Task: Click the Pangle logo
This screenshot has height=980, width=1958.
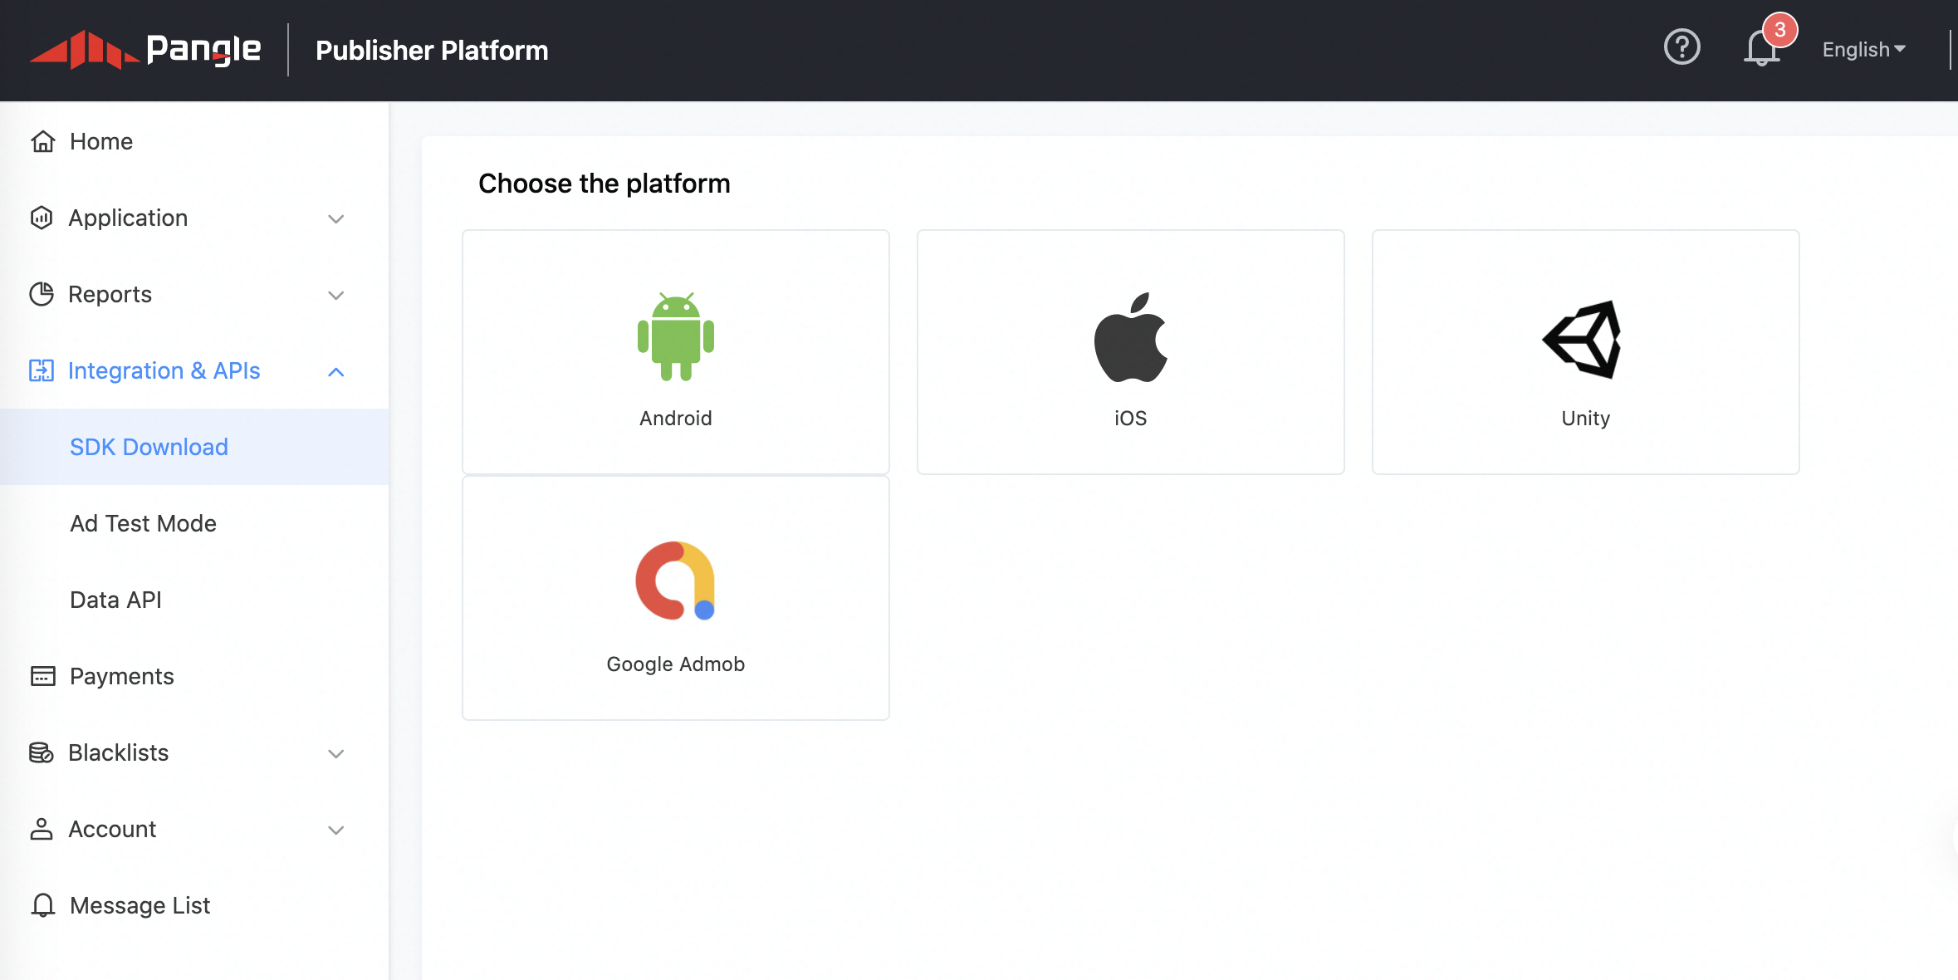Action: [x=145, y=50]
